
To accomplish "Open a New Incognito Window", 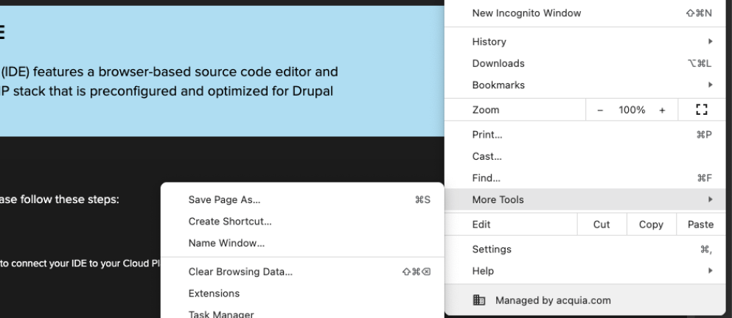I will (526, 13).
